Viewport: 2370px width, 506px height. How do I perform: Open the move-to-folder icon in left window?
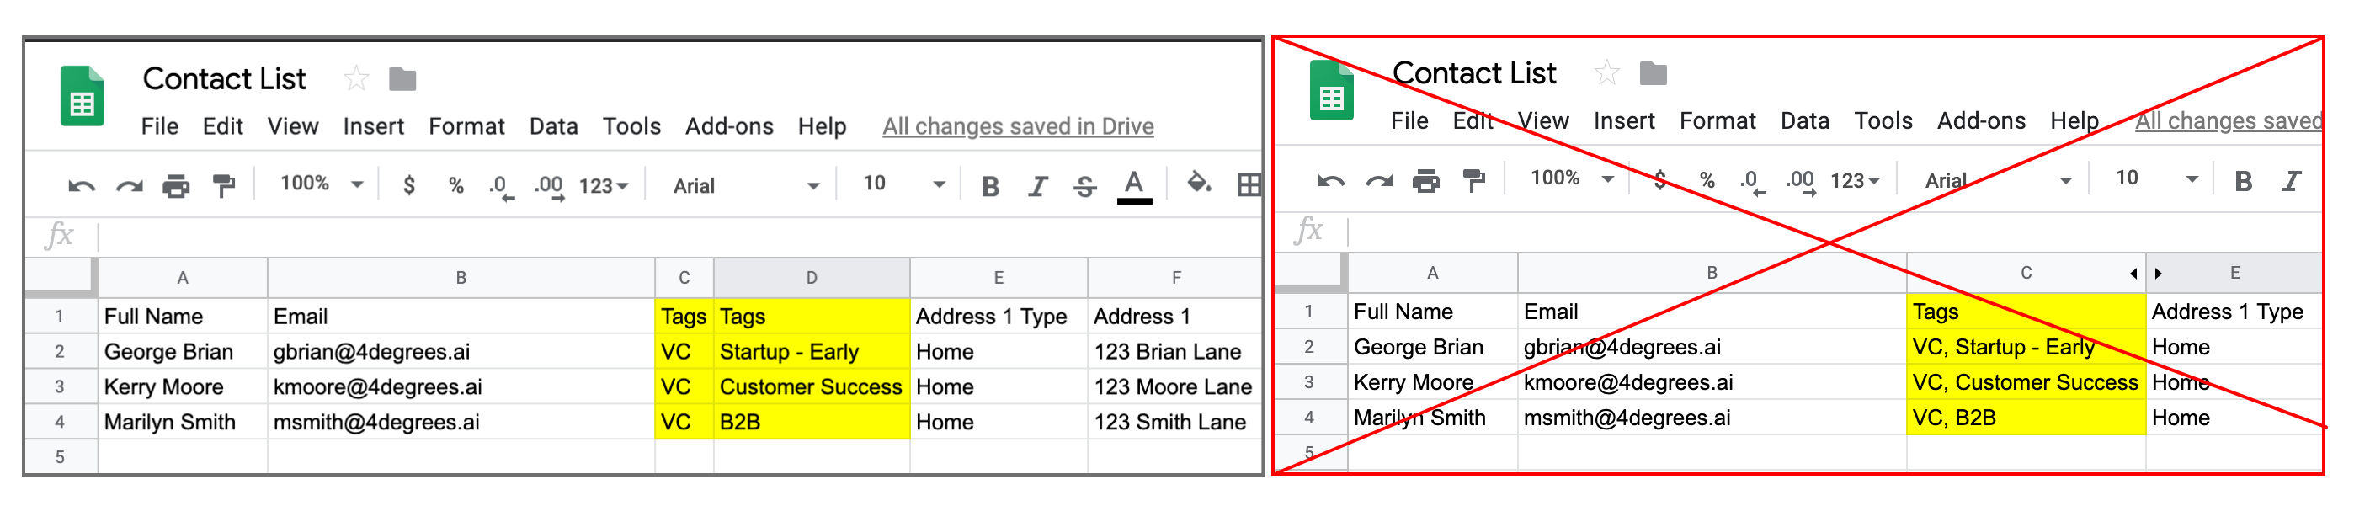[x=402, y=80]
